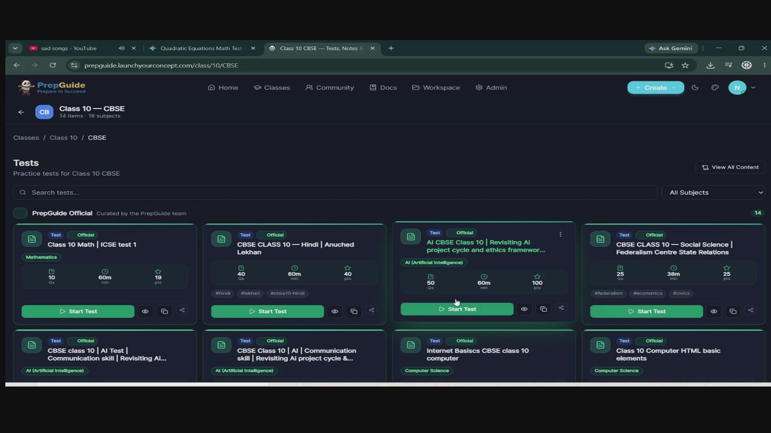The width and height of the screenshot is (771, 433).
Task: Click the #civics tag
Action: (681, 293)
